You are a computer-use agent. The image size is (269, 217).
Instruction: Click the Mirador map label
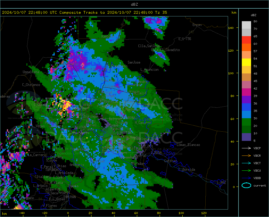click(138, 164)
